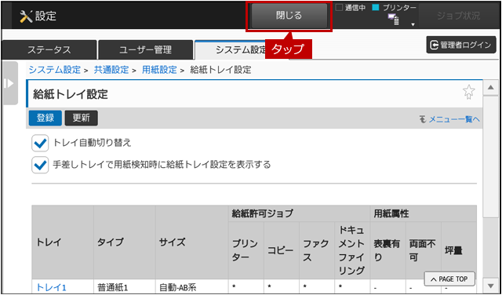Click the 給紙許可ジョブ header
The image size is (502, 295).
tap(299, 213)
